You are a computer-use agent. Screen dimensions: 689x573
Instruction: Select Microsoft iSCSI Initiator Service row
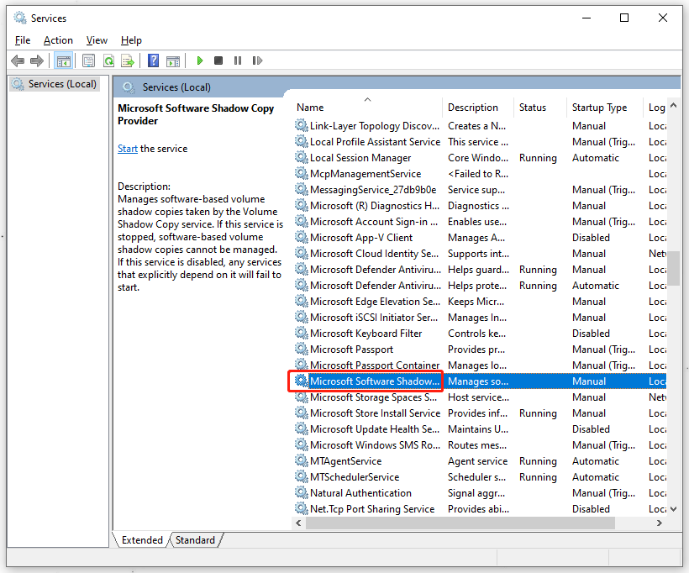pyautogui.click(x=480, y=318)
